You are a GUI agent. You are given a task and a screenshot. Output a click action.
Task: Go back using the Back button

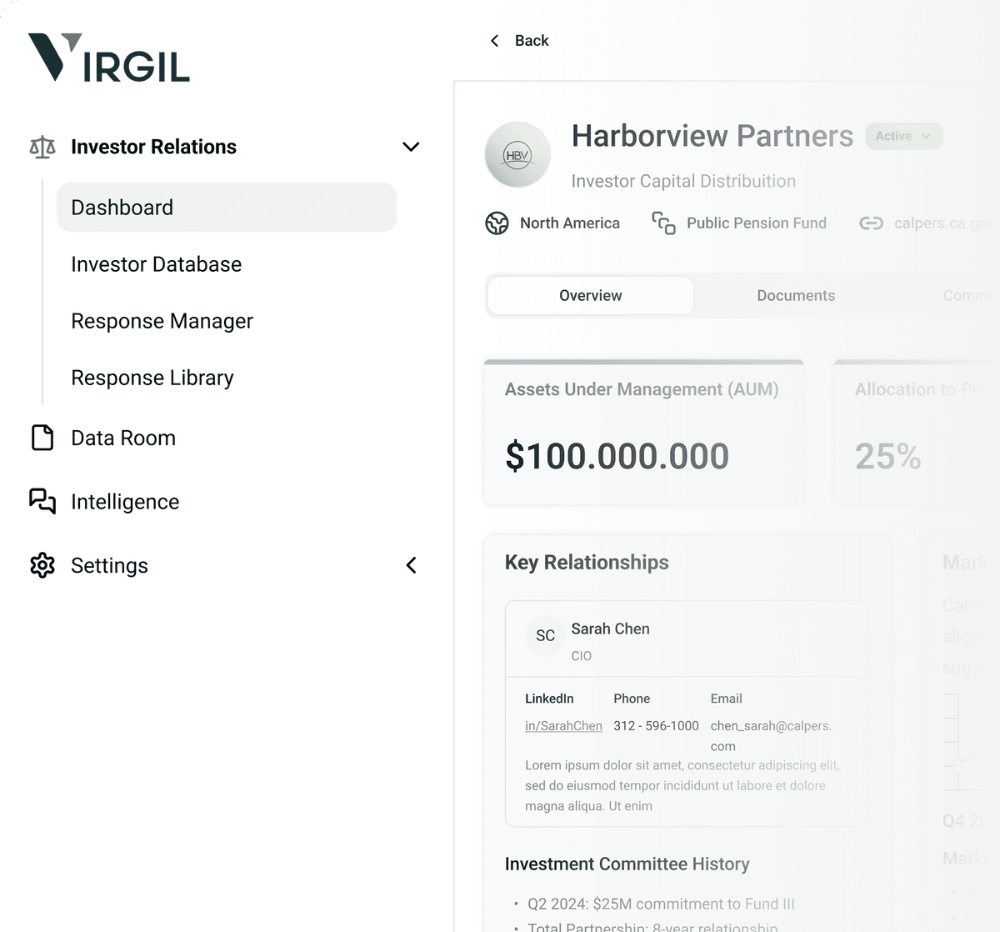(519, 41)
